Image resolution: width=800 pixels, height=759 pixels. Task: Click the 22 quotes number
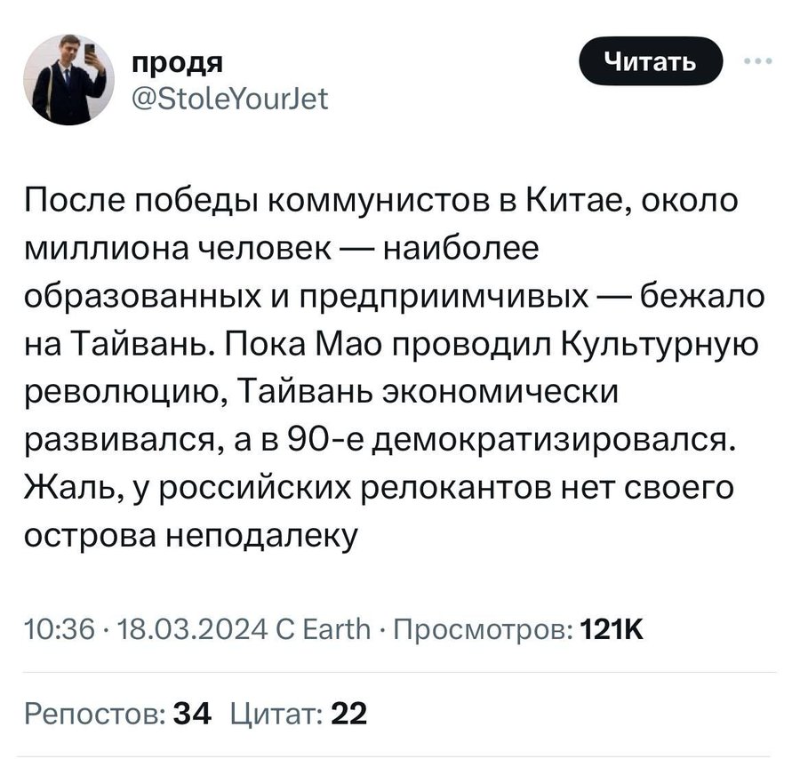click(348, 713)
